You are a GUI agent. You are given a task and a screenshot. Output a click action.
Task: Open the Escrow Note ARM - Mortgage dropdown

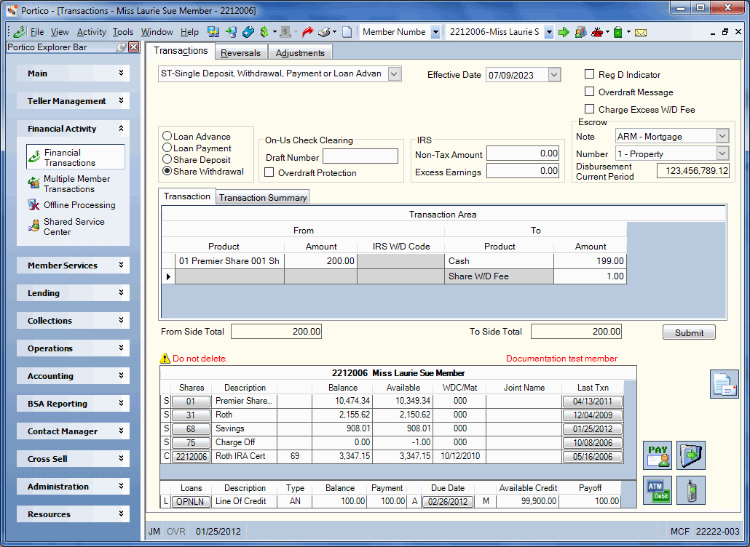(722, 136)
